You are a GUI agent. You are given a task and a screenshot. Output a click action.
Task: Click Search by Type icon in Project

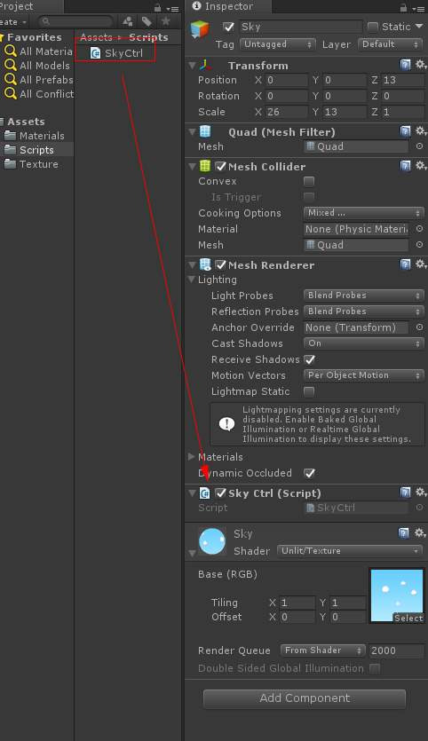(128, 21)
